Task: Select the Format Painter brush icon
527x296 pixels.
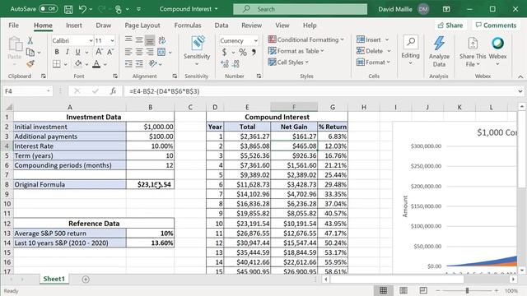Action: pyautogui.click(x=30, y=64)
